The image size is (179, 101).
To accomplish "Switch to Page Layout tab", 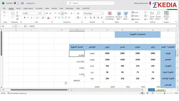I will 28,8.
